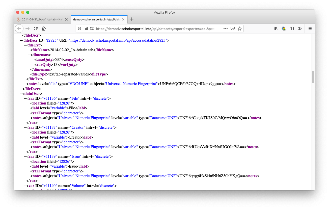
Task: Collapse the dataDscr node
Action: coord(21,94)
